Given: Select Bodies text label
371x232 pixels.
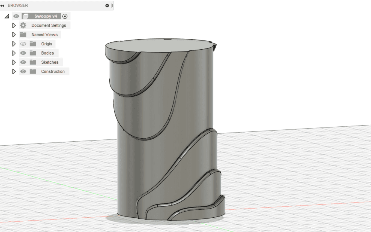Looking at the screenshot, I should (x=47, y=53).
